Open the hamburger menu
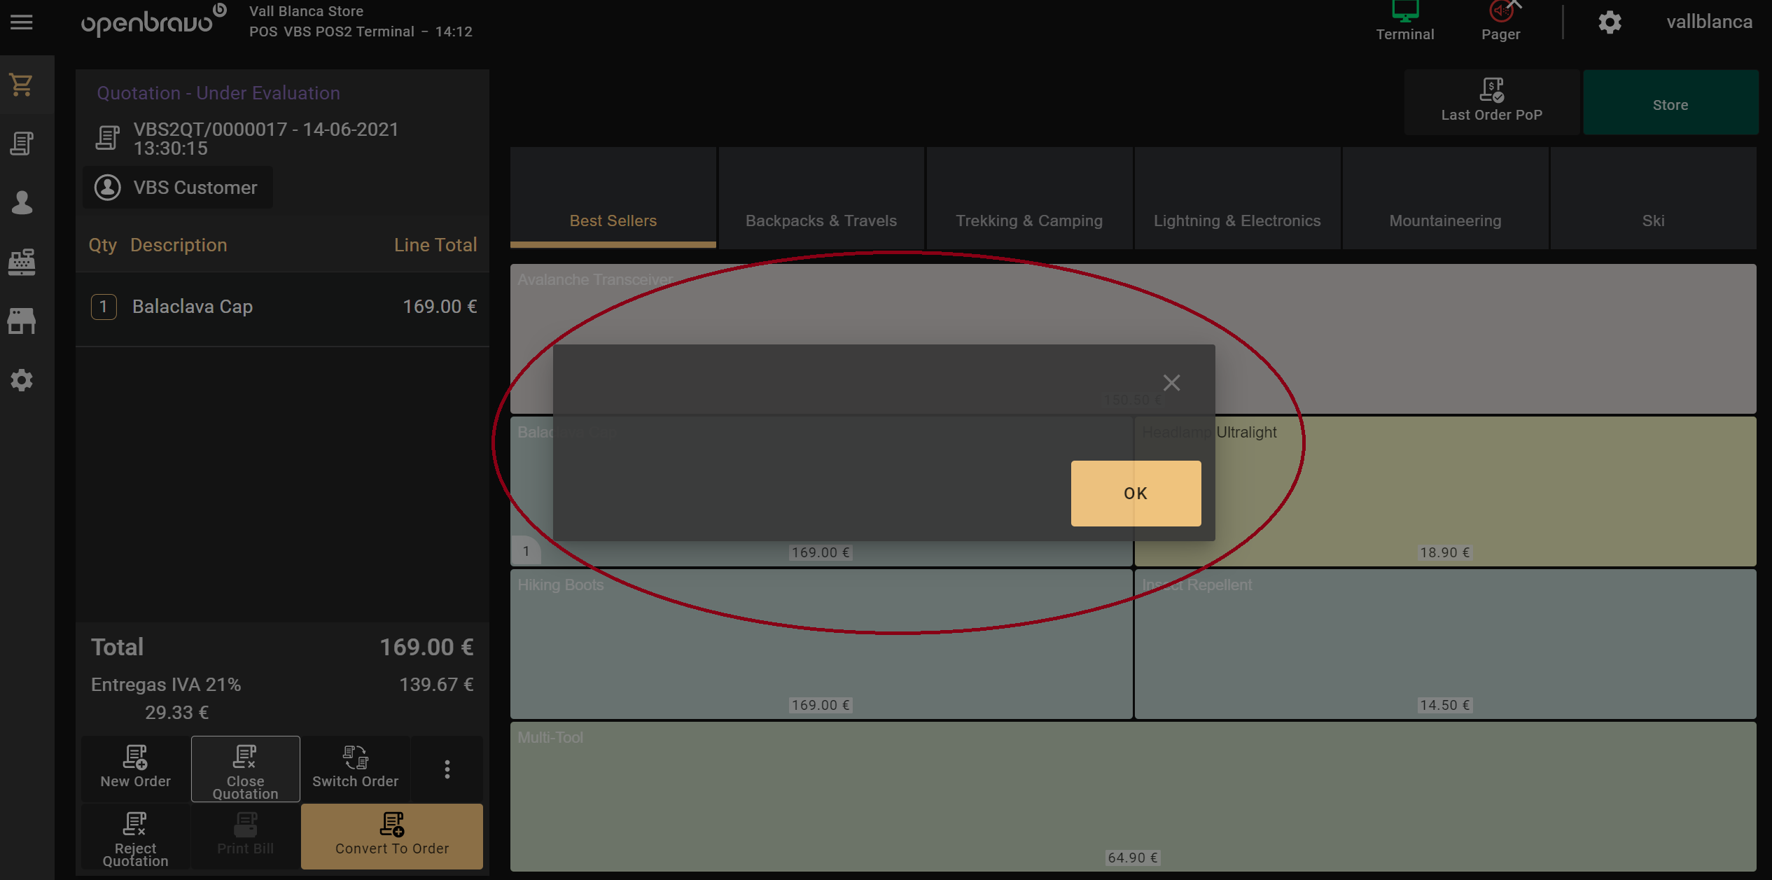The height and width of the screenshot is (880, 1772). click(22, 22)
